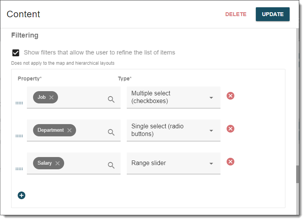Click the Filtering section heading
The height and width of the screenshot is (221, 305).
(25, 36)
